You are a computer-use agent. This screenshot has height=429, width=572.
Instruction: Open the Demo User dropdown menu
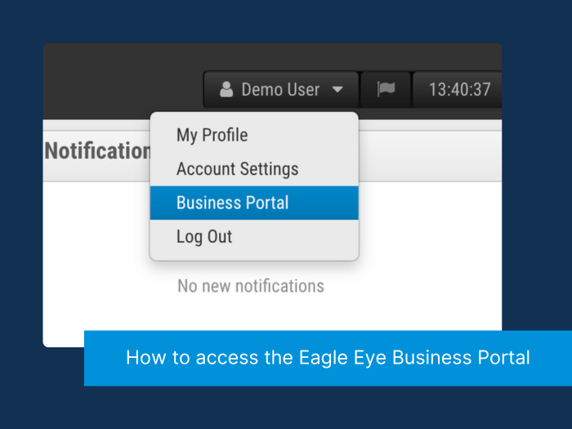(281, 89)
